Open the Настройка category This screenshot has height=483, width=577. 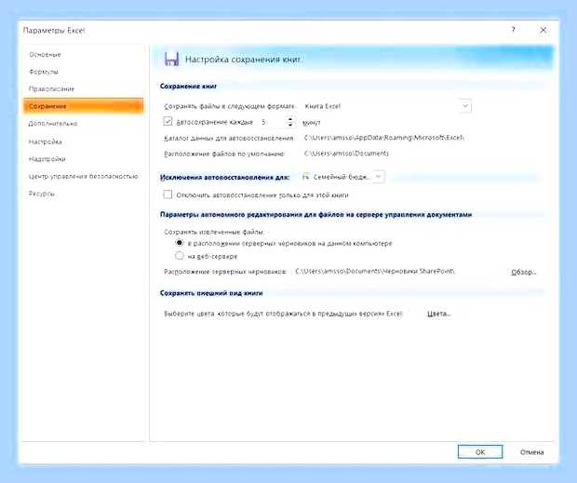tap(46, 141)
